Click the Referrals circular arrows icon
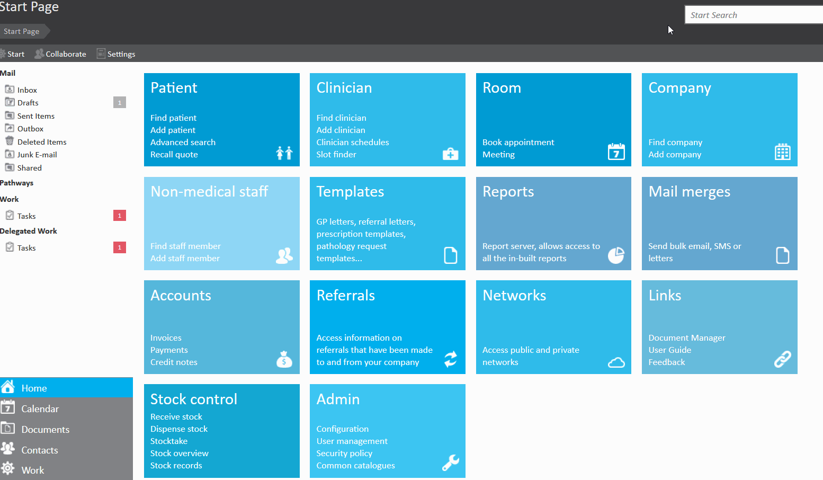This screenshot has width=823, height=480. (x=450, y=359)
